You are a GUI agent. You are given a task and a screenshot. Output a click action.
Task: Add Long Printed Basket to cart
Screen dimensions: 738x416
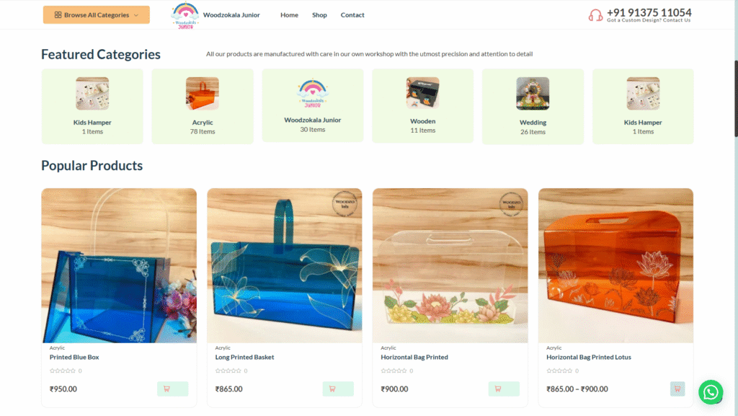[x=338, y=389]
